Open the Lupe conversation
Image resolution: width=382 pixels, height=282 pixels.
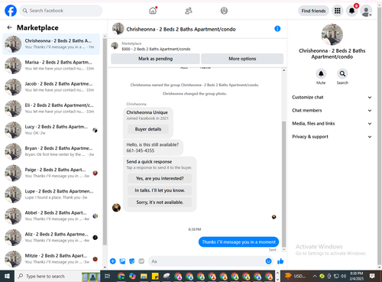(x=51, y=194)
